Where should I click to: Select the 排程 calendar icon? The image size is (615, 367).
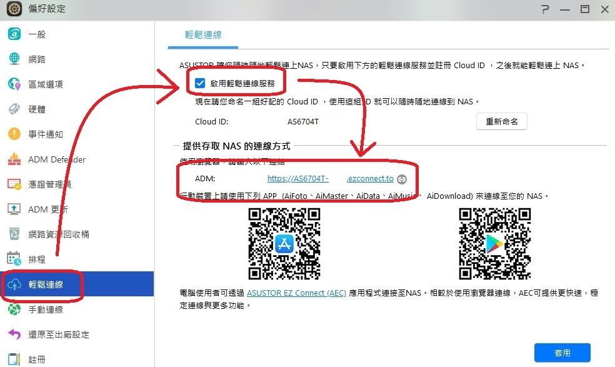click(x=14, y=259)
